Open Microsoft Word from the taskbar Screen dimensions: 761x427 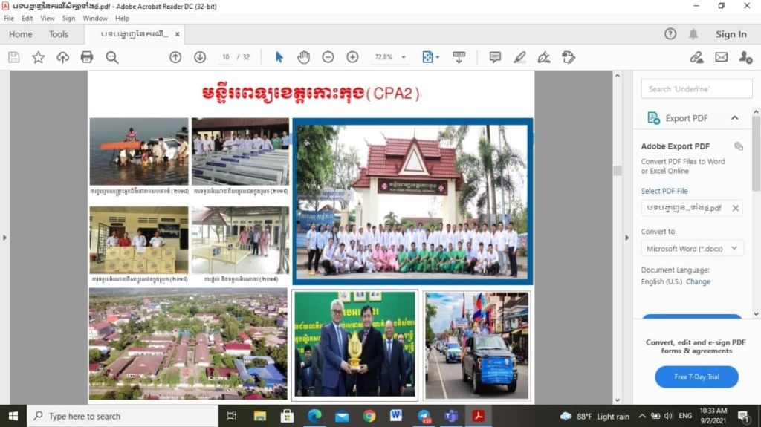pyautogui.click(x=396, y=416)
